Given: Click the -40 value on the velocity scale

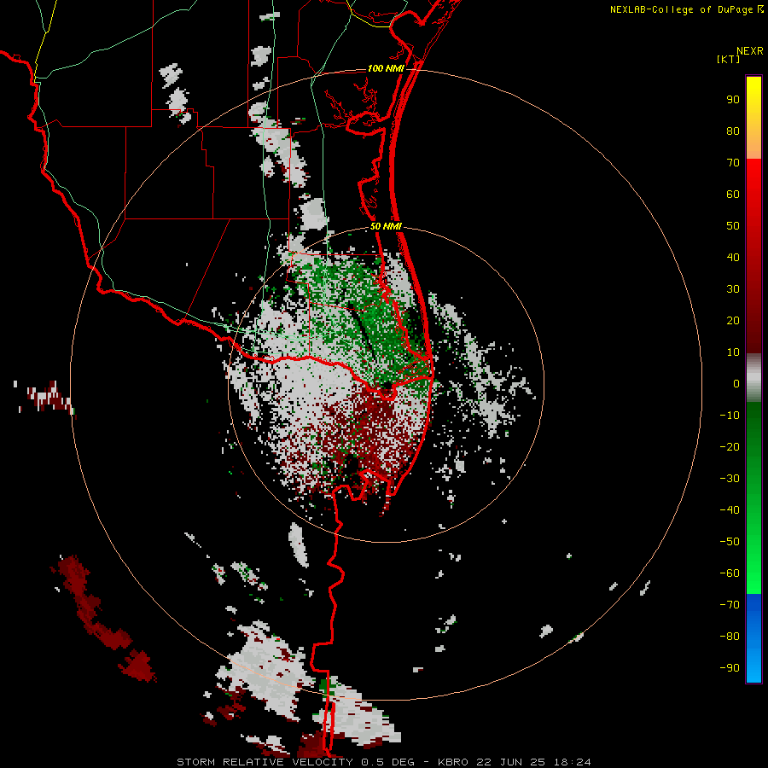Looking at the screenshot, I should (x=730, y=510).
